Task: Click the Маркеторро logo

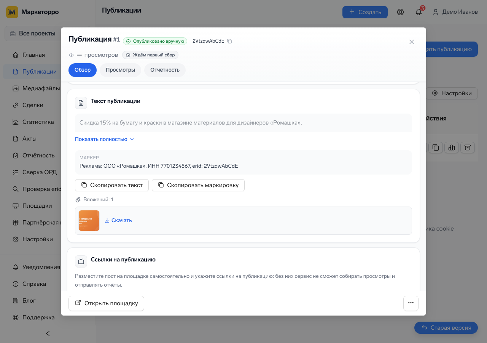Action: [32, 12]
